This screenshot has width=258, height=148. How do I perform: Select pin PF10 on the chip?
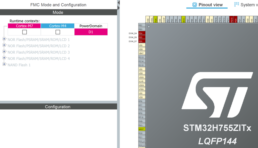coord(142,117)
